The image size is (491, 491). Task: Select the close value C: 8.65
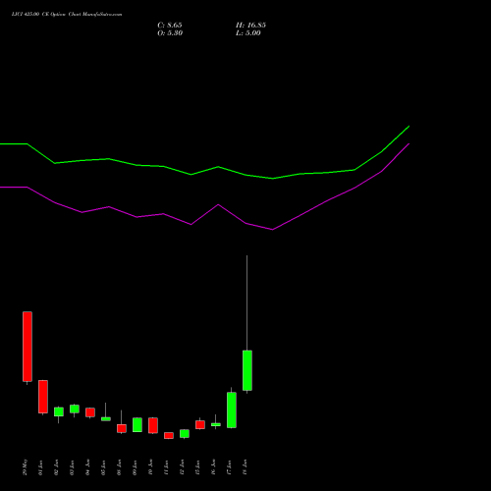point(170,26)
